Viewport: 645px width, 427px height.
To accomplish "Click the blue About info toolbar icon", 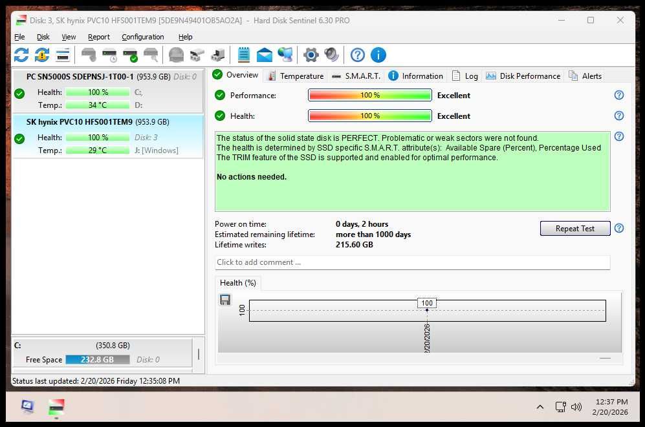I will pos(378,55).
